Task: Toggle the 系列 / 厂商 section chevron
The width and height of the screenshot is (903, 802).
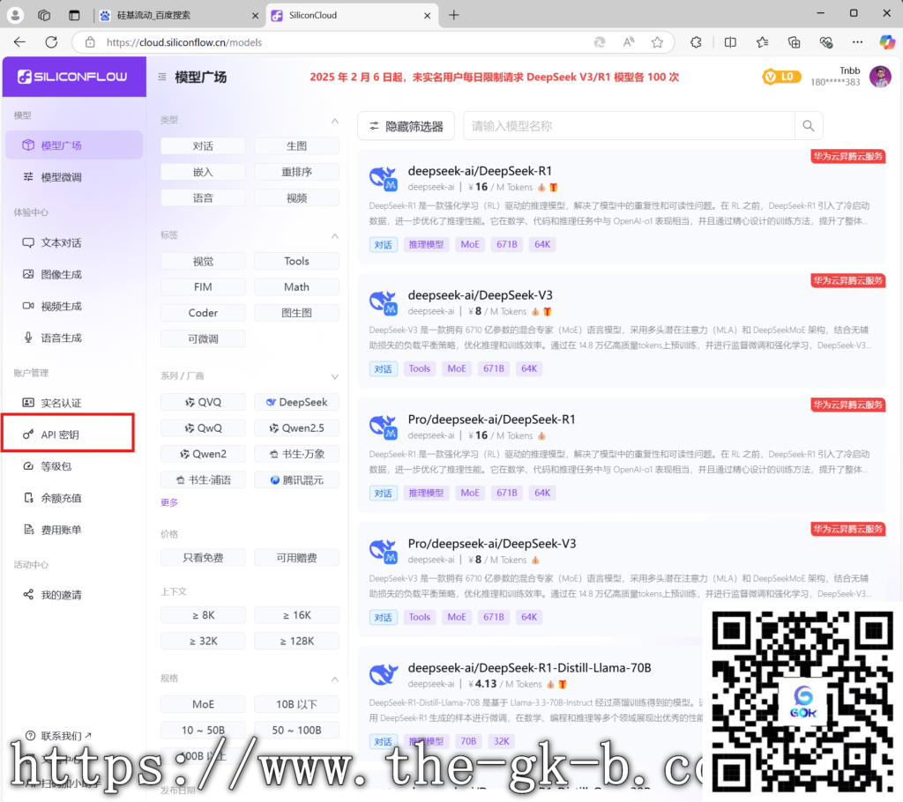Action: click(334, 376)
